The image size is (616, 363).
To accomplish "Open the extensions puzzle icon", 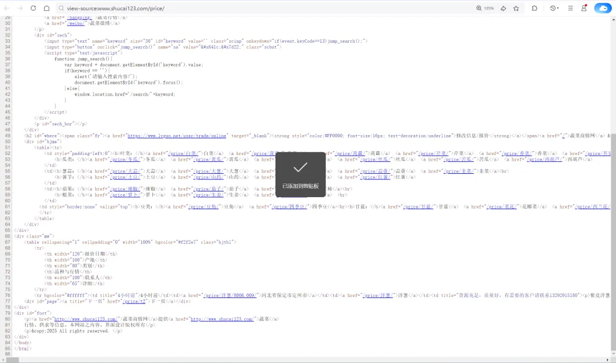I will [x=534, y=8].
